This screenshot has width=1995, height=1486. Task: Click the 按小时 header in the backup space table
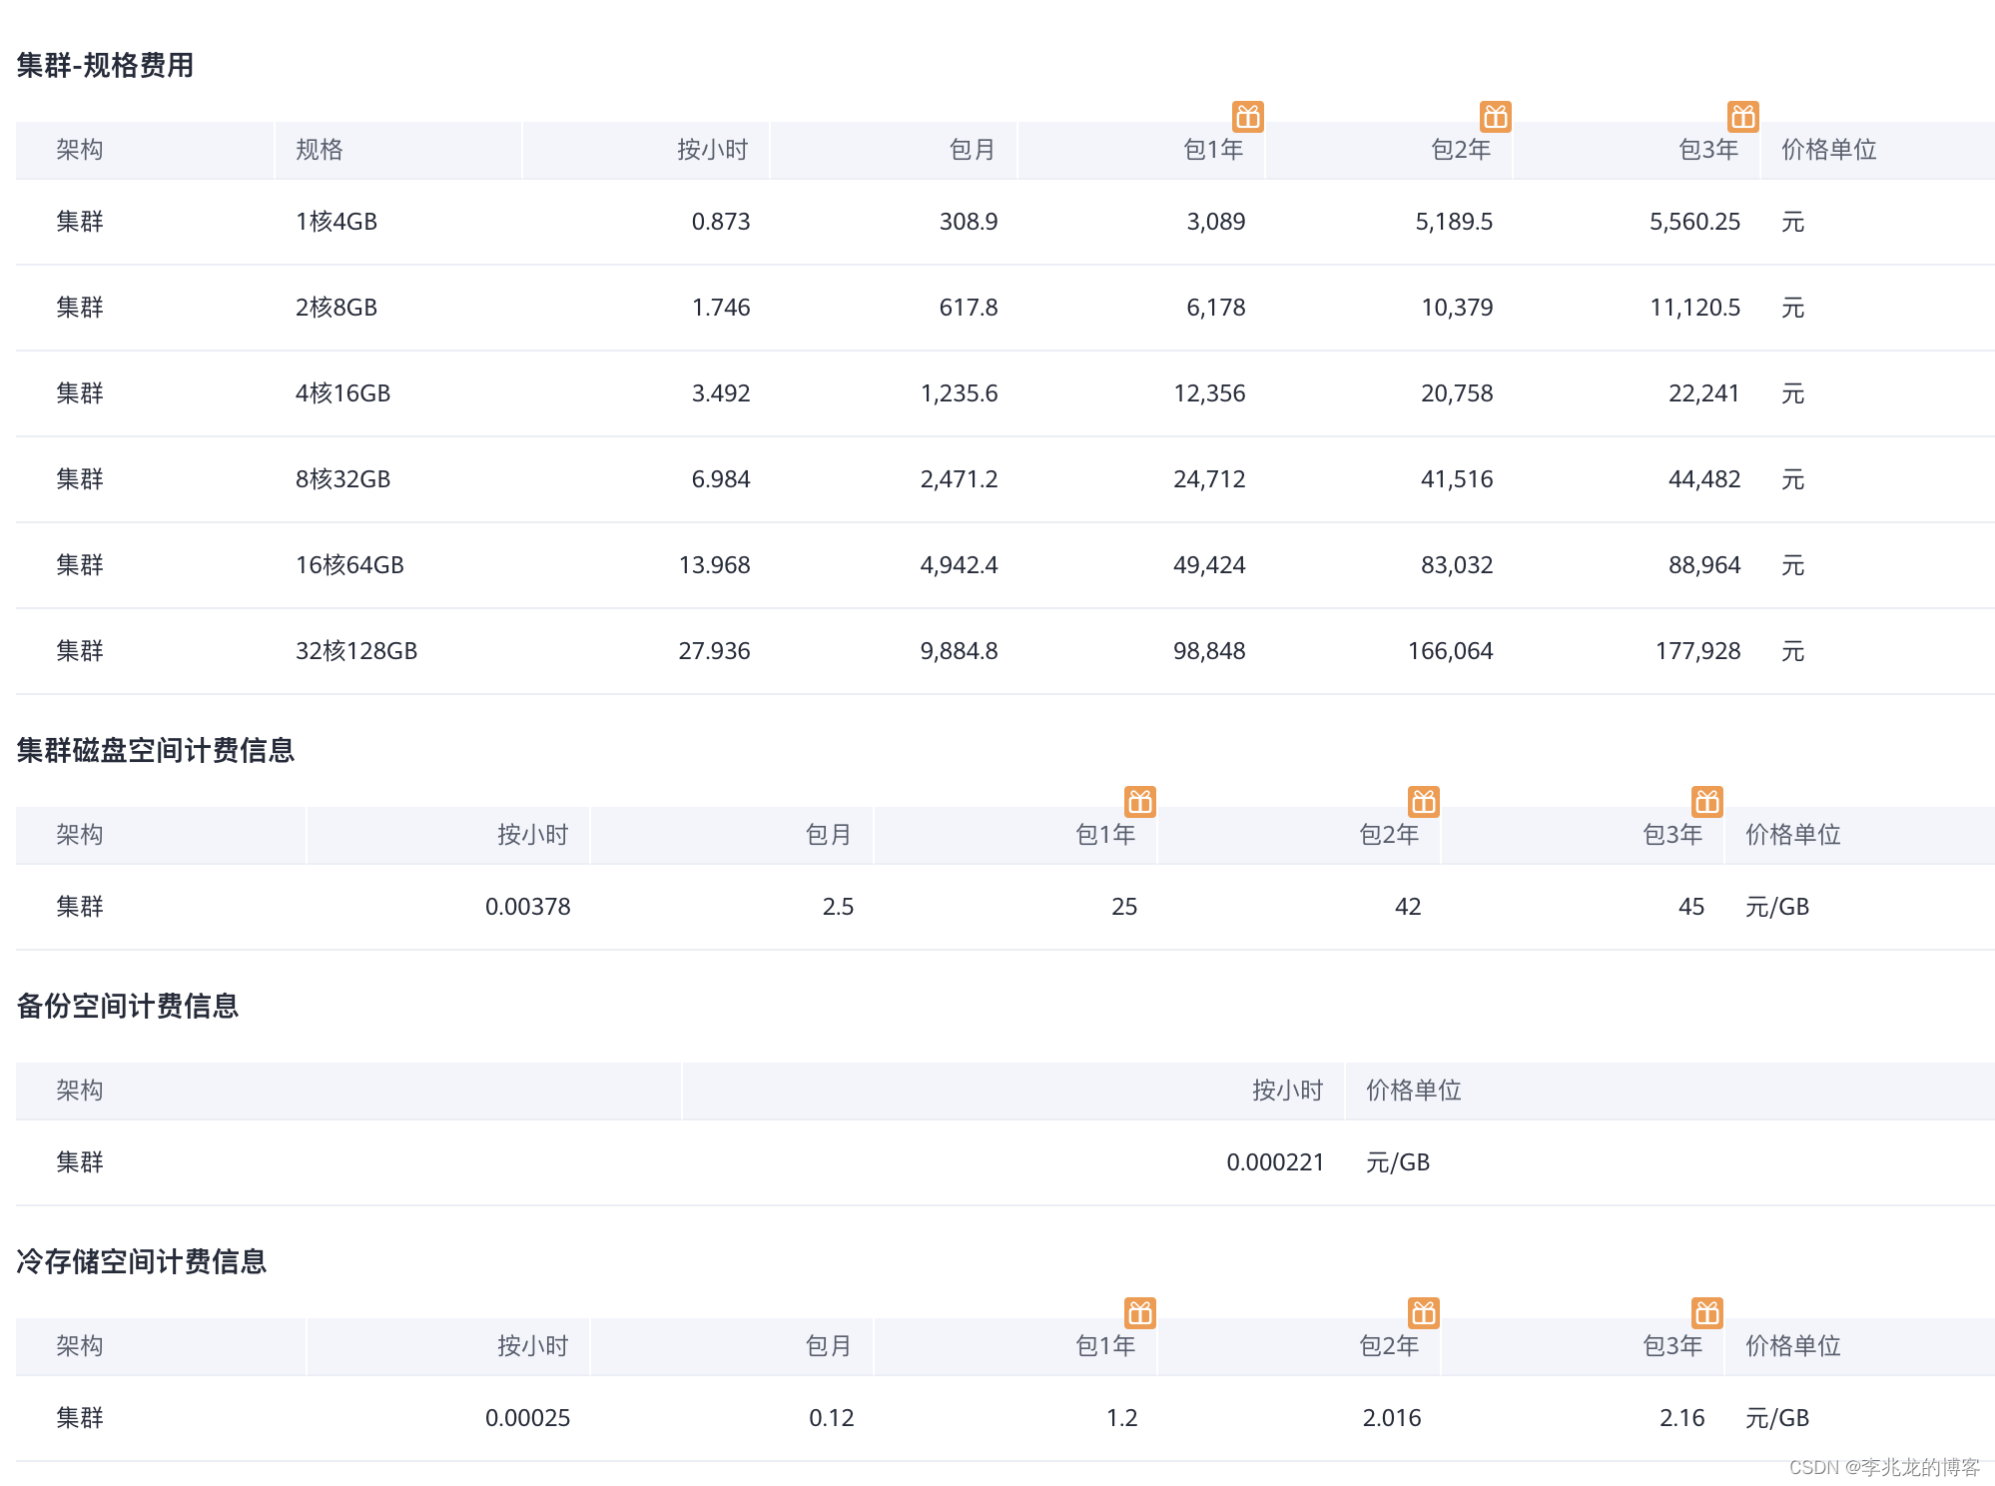[1287, 1091]
